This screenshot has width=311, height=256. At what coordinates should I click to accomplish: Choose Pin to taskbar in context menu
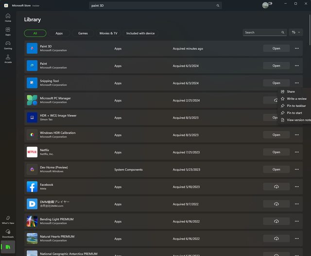(296, 106)
